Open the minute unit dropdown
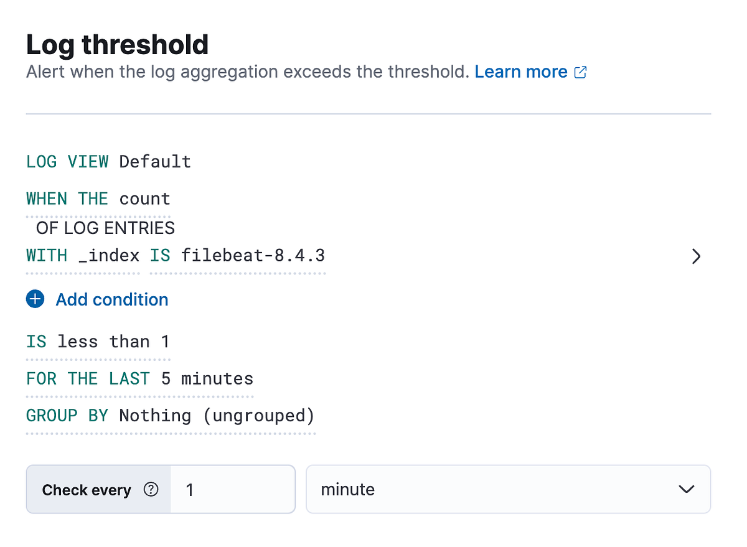This screenshot has width=747, height=547. pyautogui.click(x=508, y=489)
